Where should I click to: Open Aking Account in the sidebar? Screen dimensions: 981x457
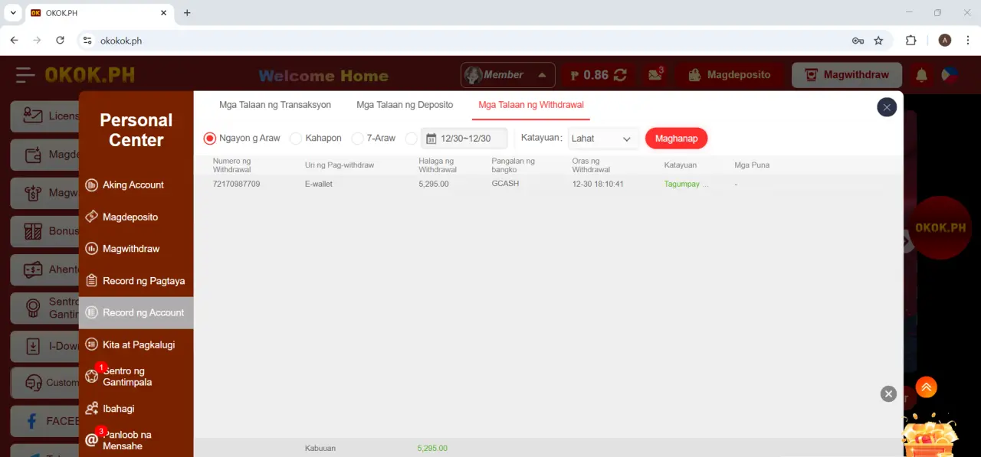pyautogui.click(x=136, y=184)
